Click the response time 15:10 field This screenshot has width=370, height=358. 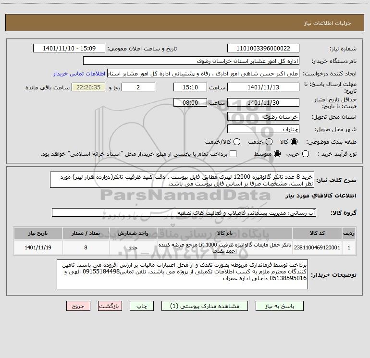[190, 87]
